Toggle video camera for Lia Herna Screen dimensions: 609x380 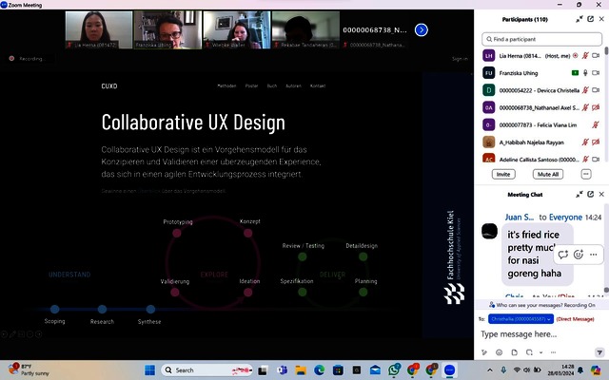596,56
